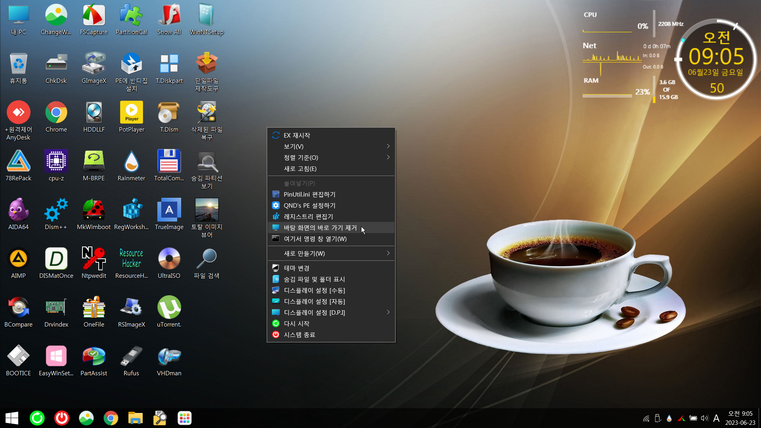Viewport: 761px width, 428px height.
Task: Click the network tray icon
Action: (x=646, y=418)
